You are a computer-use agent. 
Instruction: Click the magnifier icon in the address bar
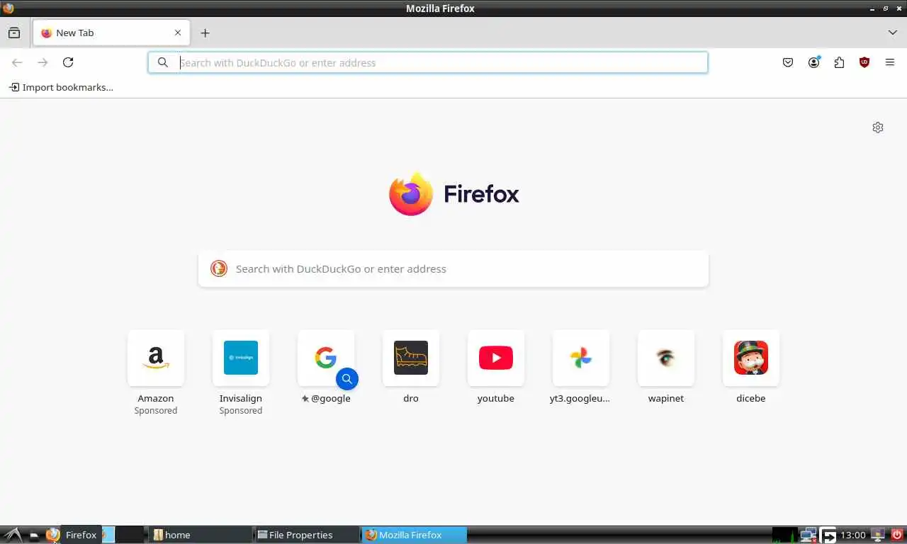[x=163, y=62]
